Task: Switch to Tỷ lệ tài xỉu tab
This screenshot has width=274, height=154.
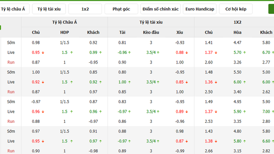Action: coord(49,9)
